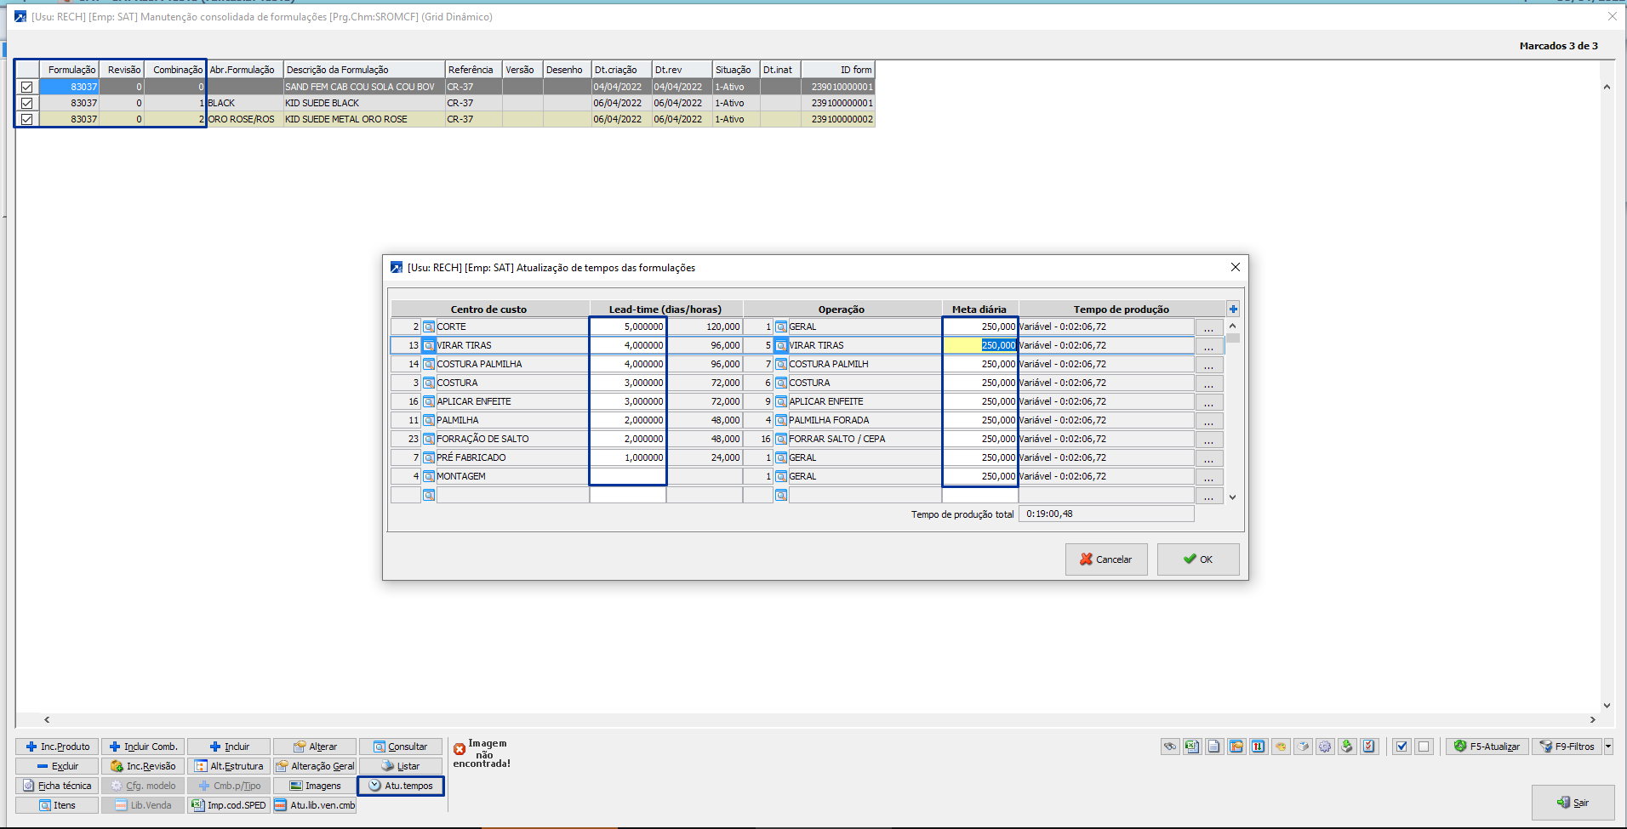The width and height of the screenshot is (1627, 829).
Task: Open operation lookup icon for VIRAR TIRAS row
Action: 781,345
